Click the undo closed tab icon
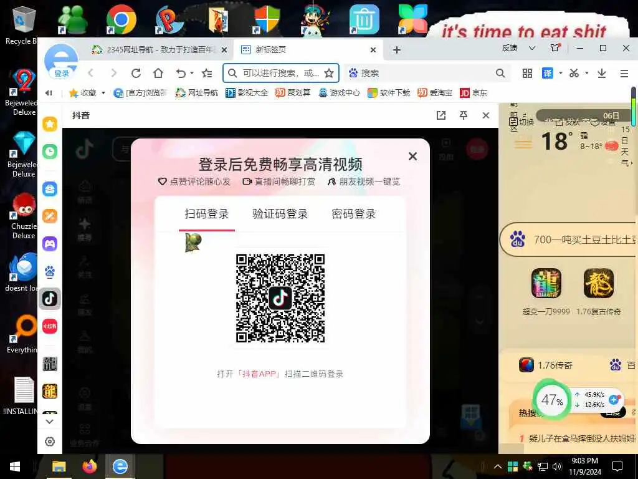This screenshot has height=479, width=638. [x=181, y=74]
